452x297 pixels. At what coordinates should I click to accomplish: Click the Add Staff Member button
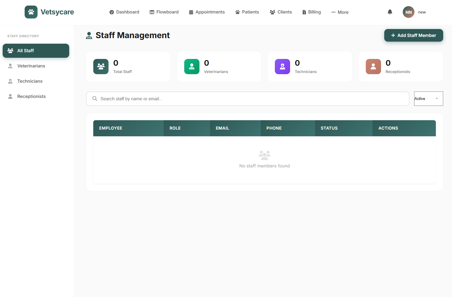coord(413,35)
